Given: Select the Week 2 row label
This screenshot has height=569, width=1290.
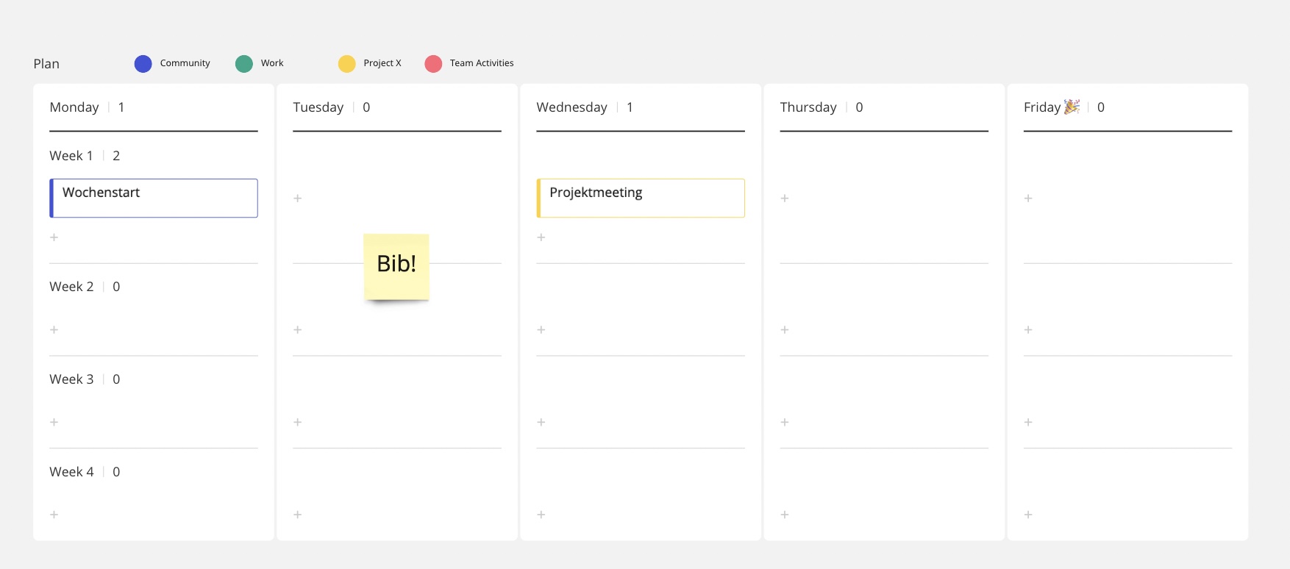Looking at the screenshot, I should click(71, 287).
